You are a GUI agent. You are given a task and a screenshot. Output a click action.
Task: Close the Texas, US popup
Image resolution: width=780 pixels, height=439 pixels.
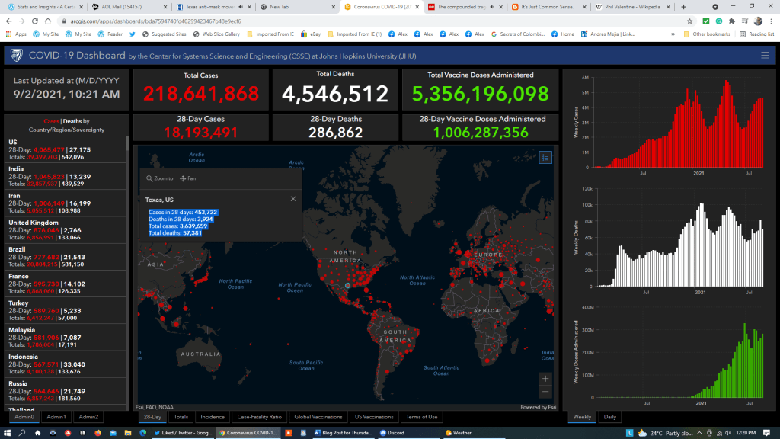pyautogui.click(x=293, y=199)
